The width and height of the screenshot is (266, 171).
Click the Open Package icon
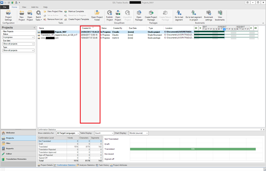coord(139,16)
